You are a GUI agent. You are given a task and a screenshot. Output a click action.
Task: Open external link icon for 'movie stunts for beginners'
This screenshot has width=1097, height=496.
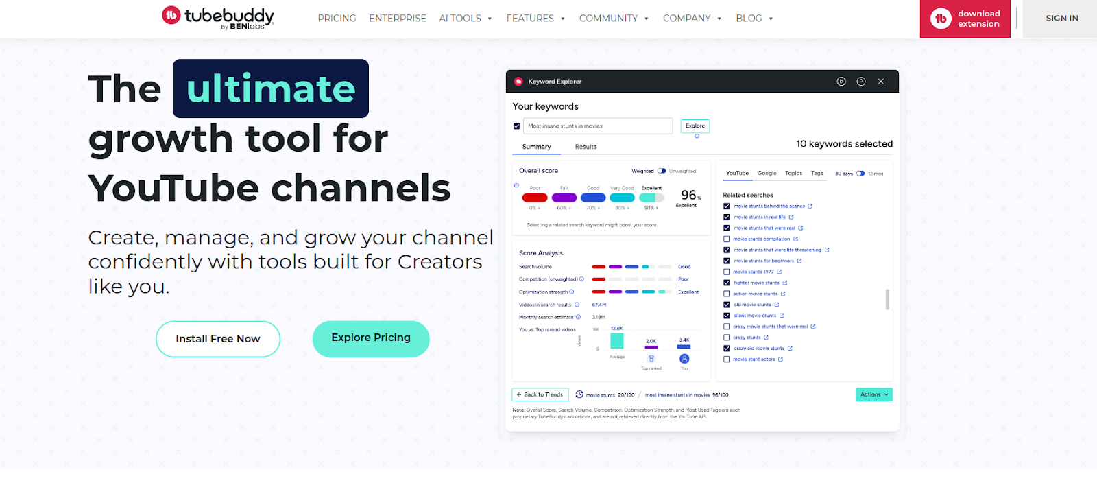[799, 261]
